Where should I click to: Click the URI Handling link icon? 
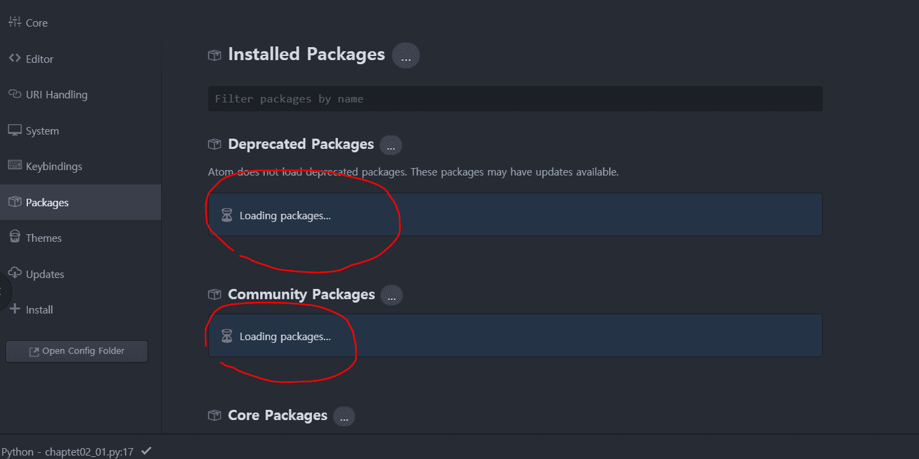[x=15, y=94]
